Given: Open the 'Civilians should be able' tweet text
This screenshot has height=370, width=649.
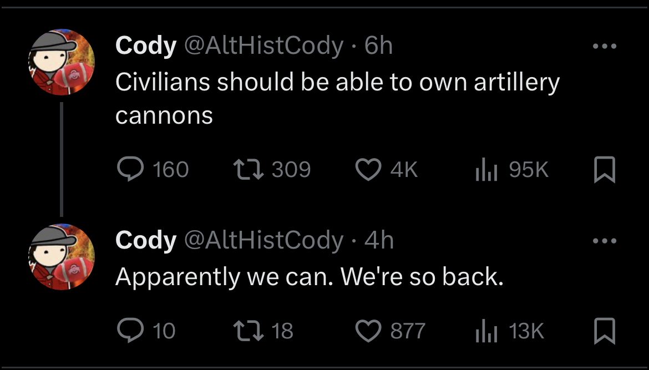Looking at the screenshot, I should pyautogui.click(x=337, y=99).
